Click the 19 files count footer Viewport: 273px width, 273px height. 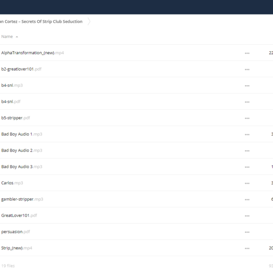coord(8,266)
